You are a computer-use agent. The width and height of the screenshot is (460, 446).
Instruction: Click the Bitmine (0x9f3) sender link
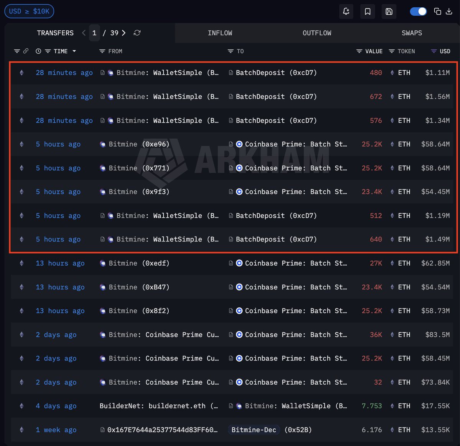(x=139, y=192)
